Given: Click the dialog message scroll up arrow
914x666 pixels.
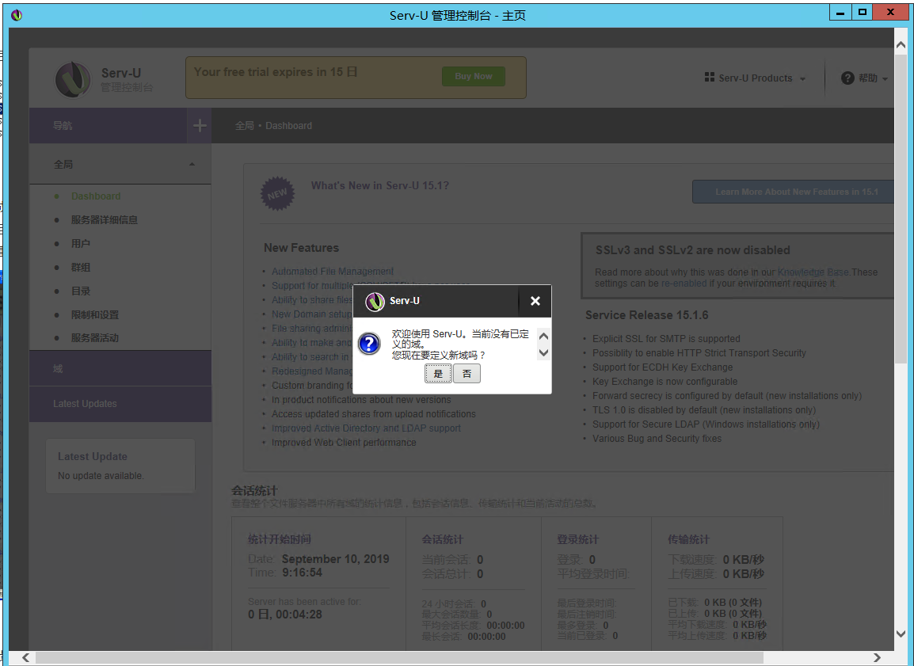Looking at the screenshot, I should pos(543,337).
